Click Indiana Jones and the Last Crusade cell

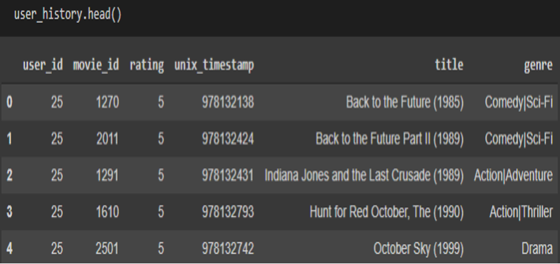(x=364, y=175)
